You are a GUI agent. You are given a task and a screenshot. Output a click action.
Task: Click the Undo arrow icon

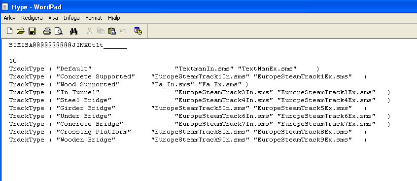point(123,31)
